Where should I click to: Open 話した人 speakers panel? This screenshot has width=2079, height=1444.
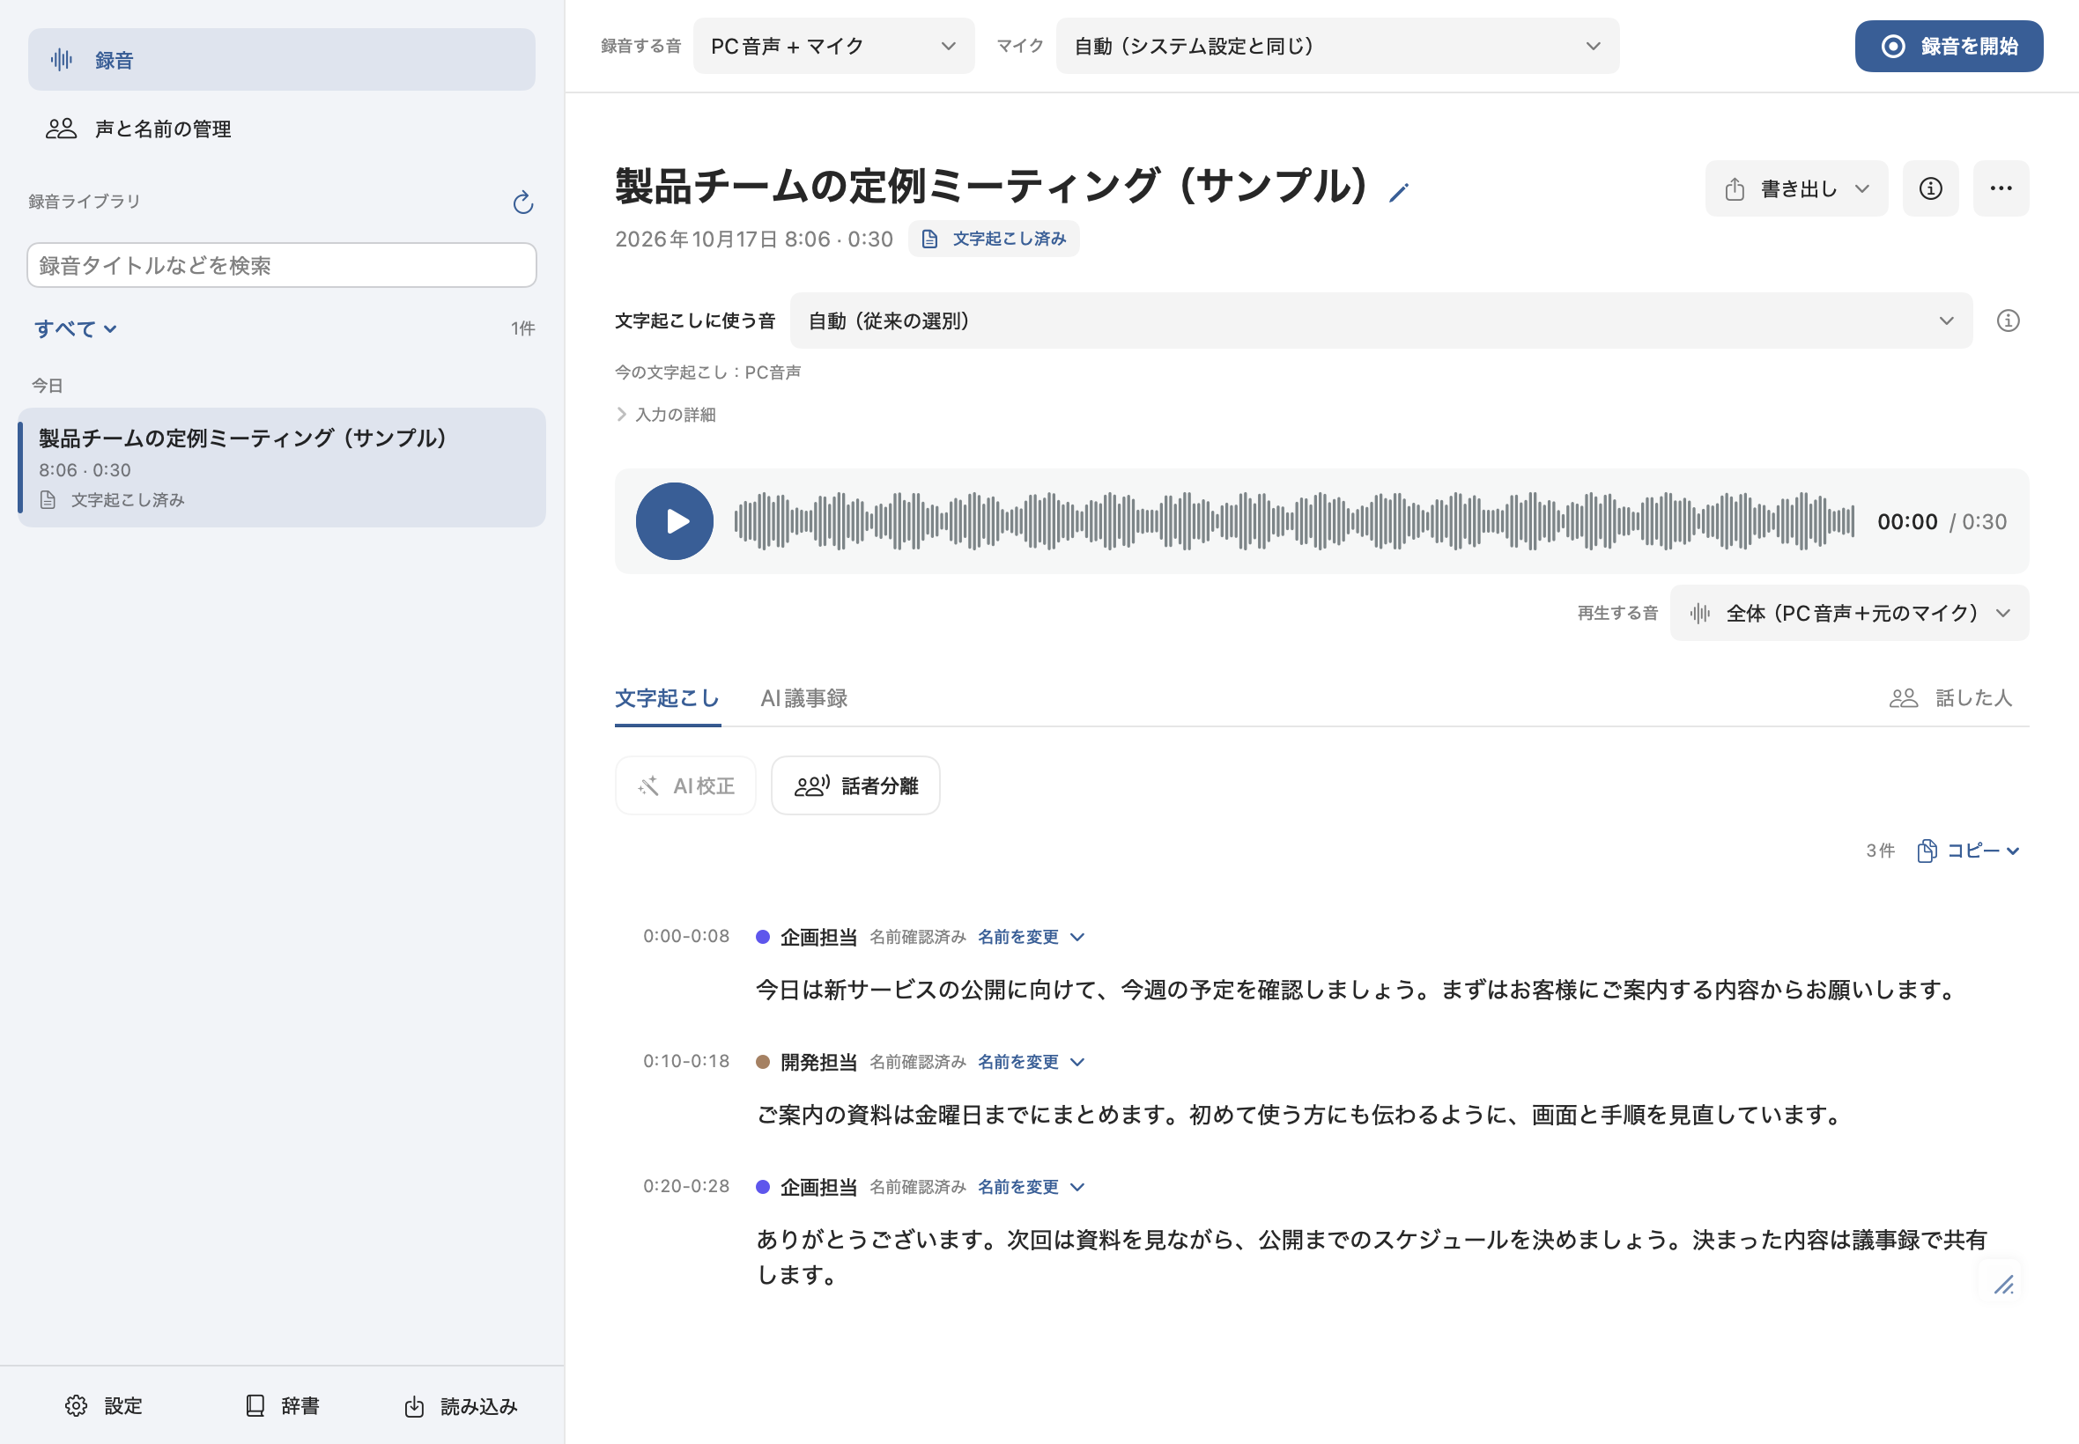click(x=1950, y=697)
